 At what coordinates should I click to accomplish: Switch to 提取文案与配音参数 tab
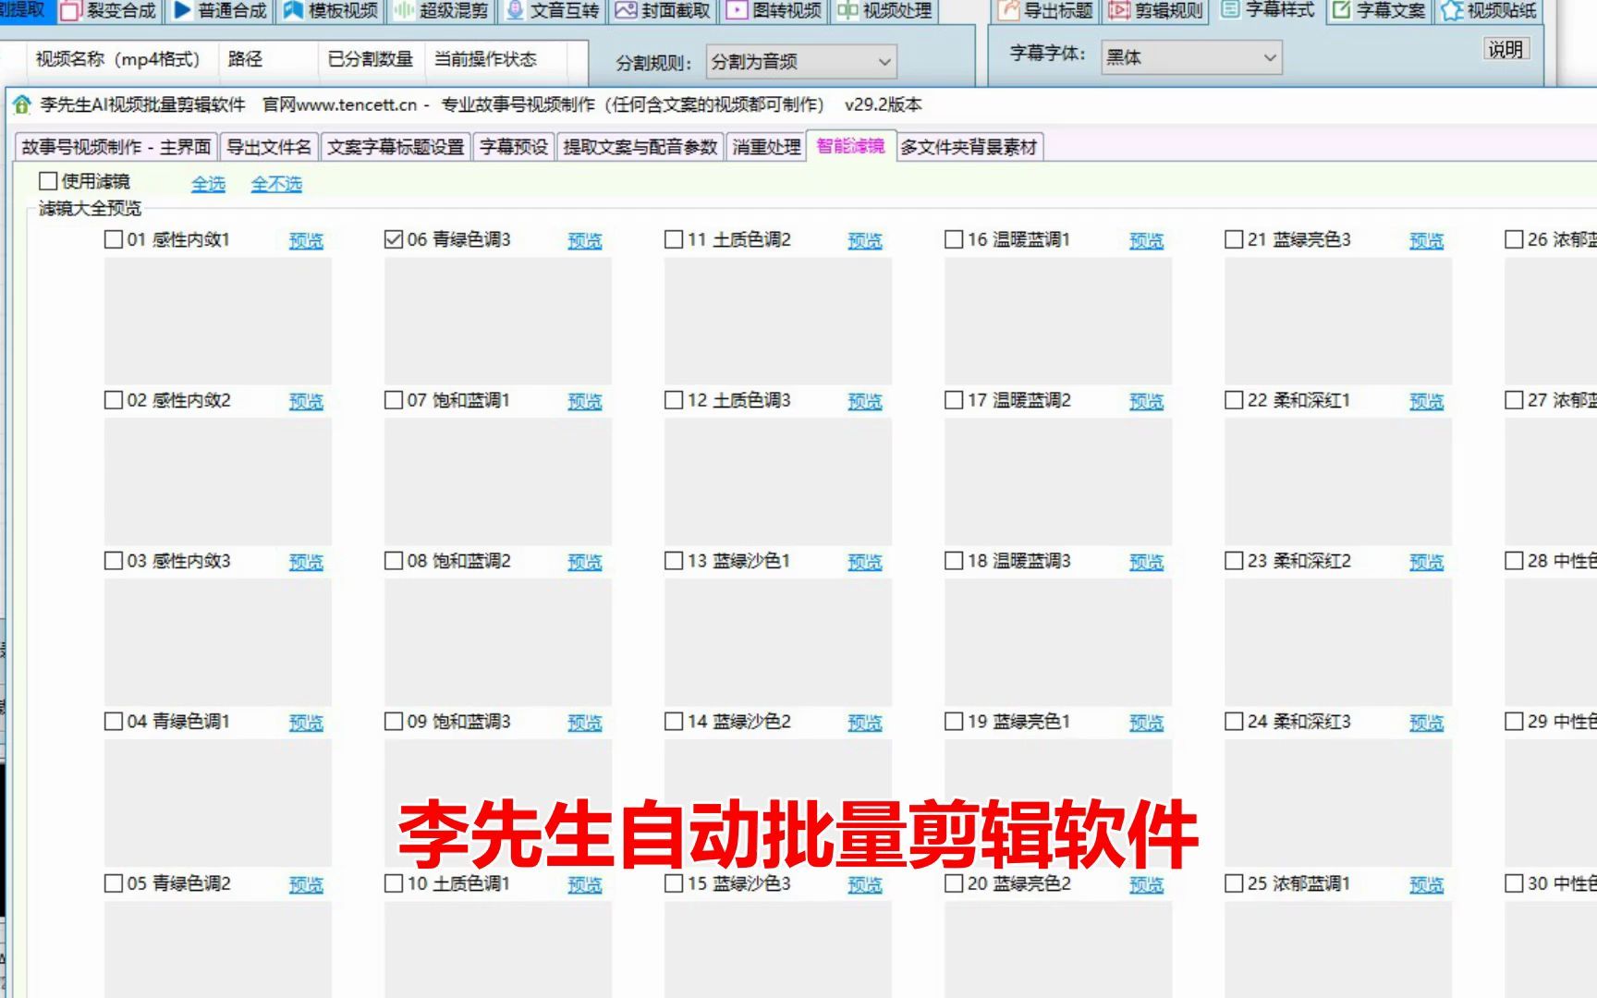coord(640,147)
